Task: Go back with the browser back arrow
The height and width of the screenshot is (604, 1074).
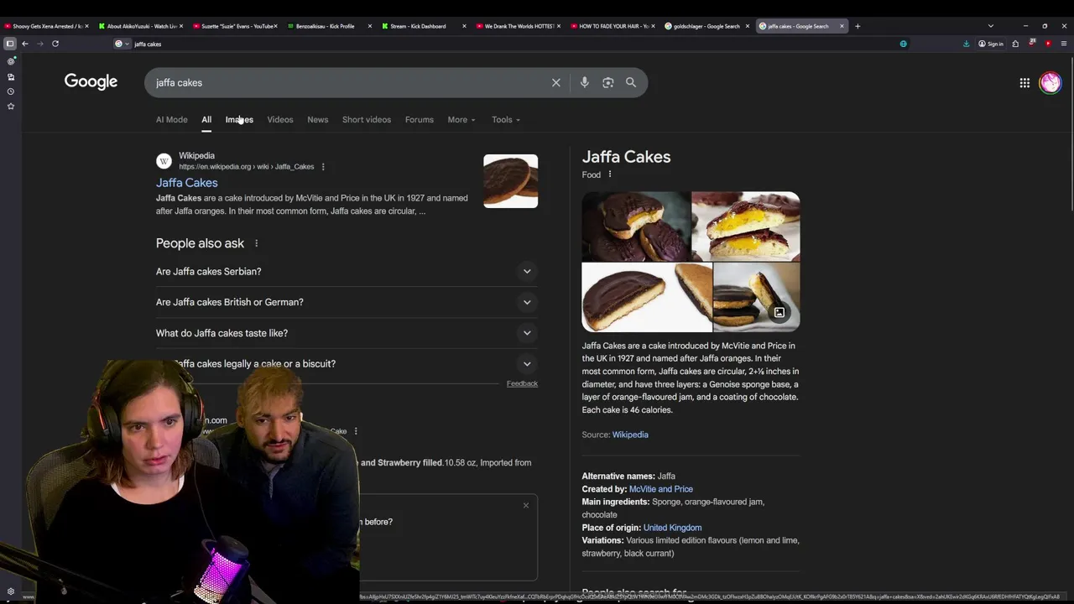Action: [25, 44]
